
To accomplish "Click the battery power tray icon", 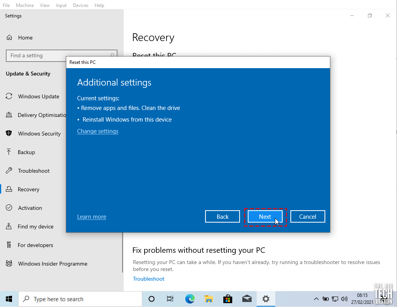I will (x=326, y=299).
